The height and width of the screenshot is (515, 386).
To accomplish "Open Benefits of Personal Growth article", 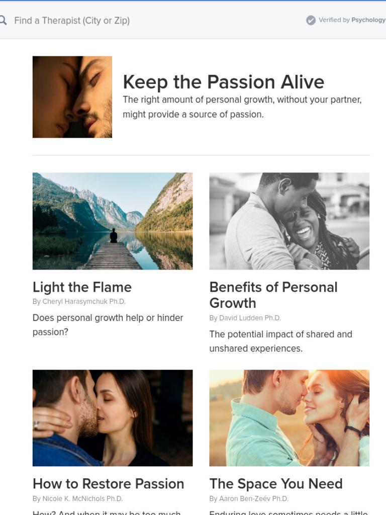I will click(273, 295).
